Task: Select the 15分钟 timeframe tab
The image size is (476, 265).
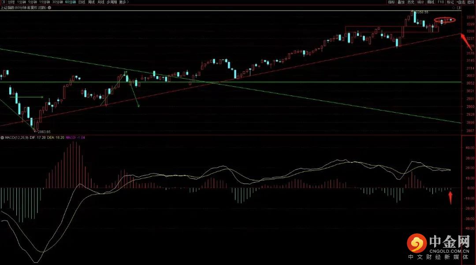Action: pyautogui.click(x=45, y=2)
